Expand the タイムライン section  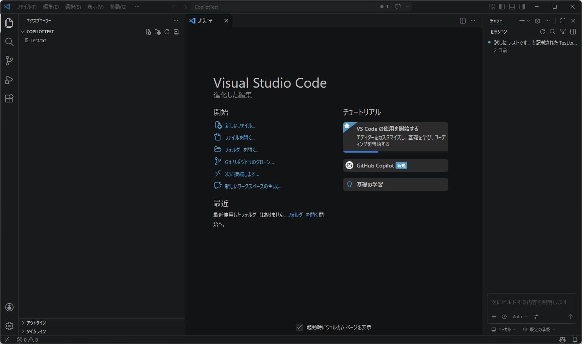click(36, 331)
